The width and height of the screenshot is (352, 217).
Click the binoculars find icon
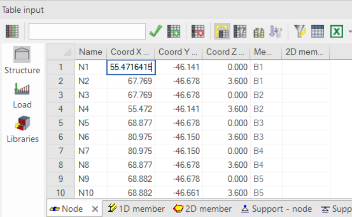pyautogui.click(x=258, y=32)
